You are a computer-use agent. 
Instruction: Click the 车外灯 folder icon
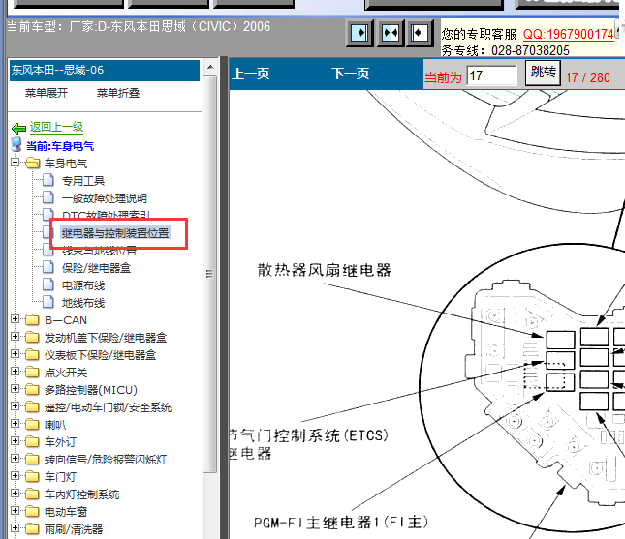point(32,442)
